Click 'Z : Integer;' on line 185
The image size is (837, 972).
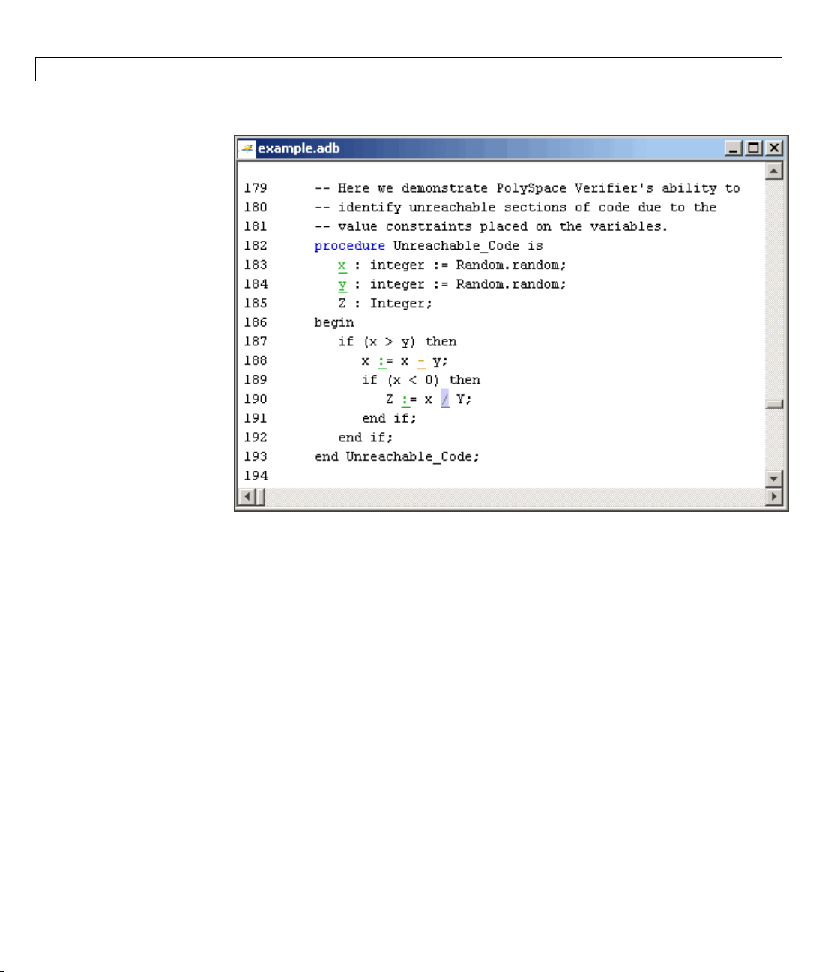(x=385, y=304)
